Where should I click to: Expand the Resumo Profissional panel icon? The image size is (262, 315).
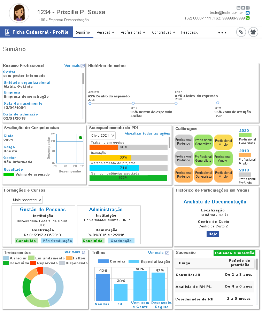click(x=83, y=66)
